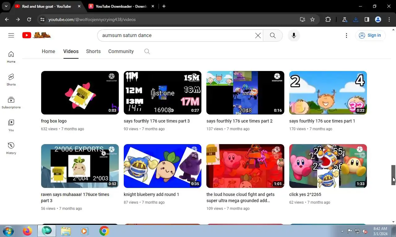Open the tab search dropdown arrow

click(6, 6)
